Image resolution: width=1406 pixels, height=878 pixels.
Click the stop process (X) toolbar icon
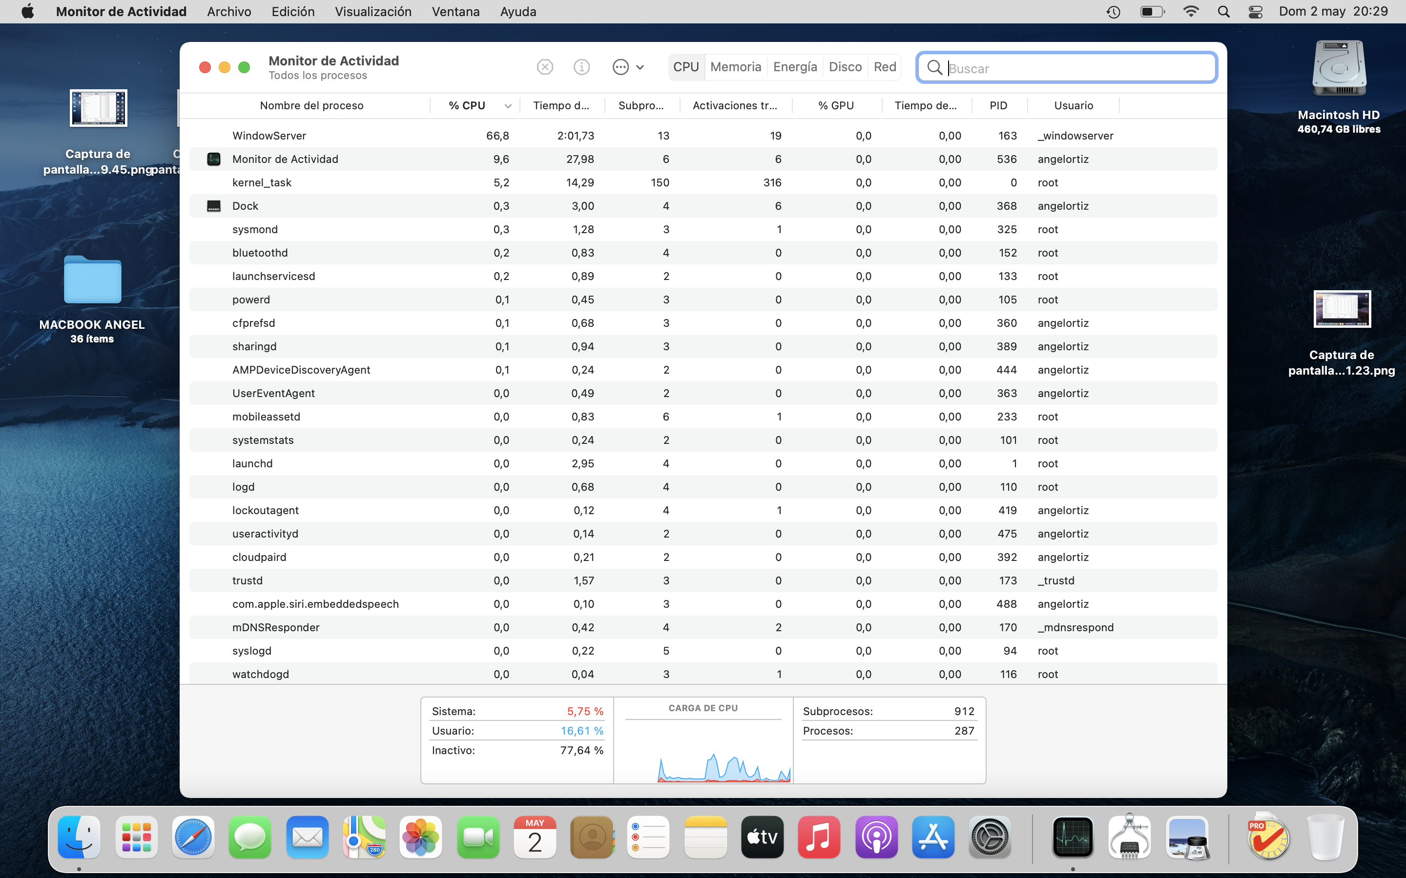[544, 67]
